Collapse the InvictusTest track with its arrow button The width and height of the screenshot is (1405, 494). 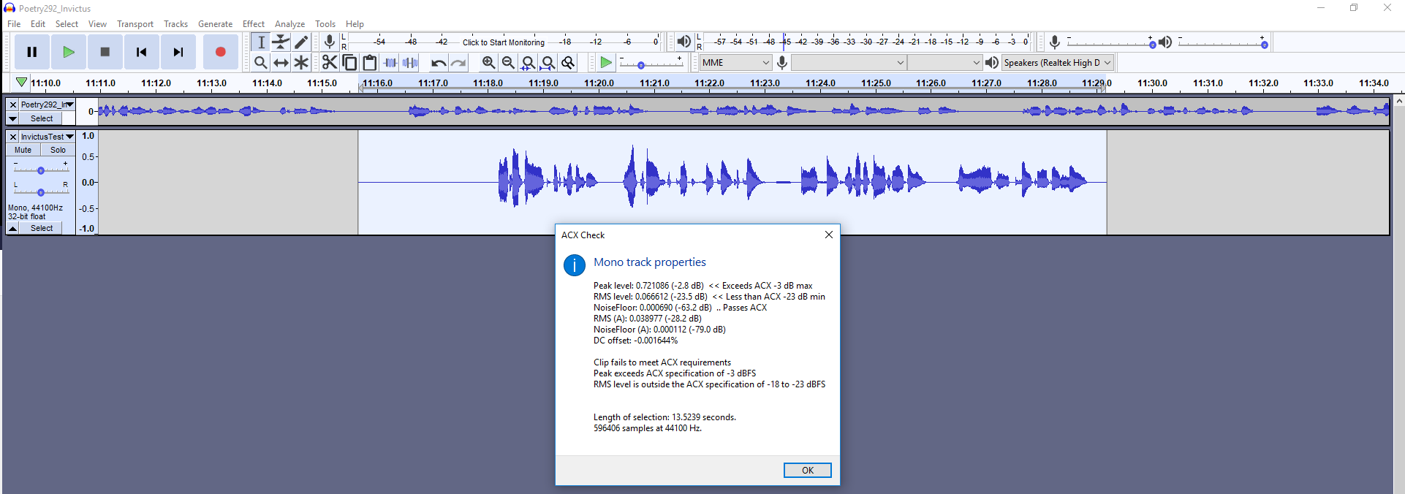click(12, 228)
